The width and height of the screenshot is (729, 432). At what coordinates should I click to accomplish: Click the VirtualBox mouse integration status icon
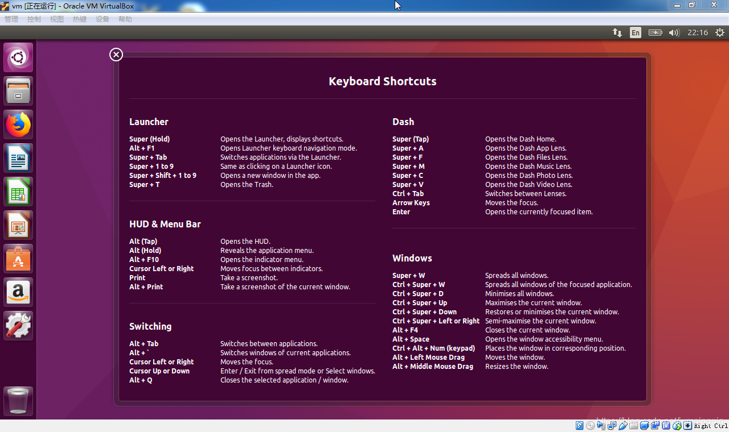pyautogui.click(x=677, y=425)
